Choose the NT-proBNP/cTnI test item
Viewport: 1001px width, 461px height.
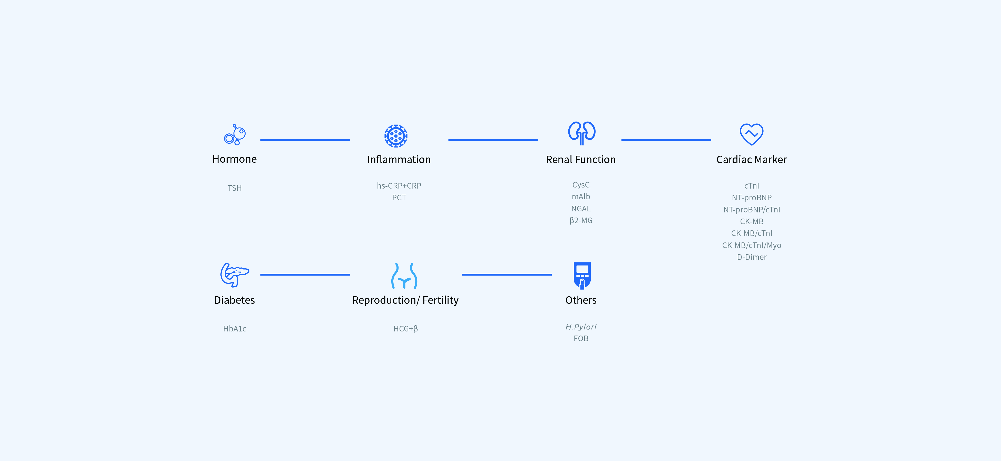(x=751, y=210)
